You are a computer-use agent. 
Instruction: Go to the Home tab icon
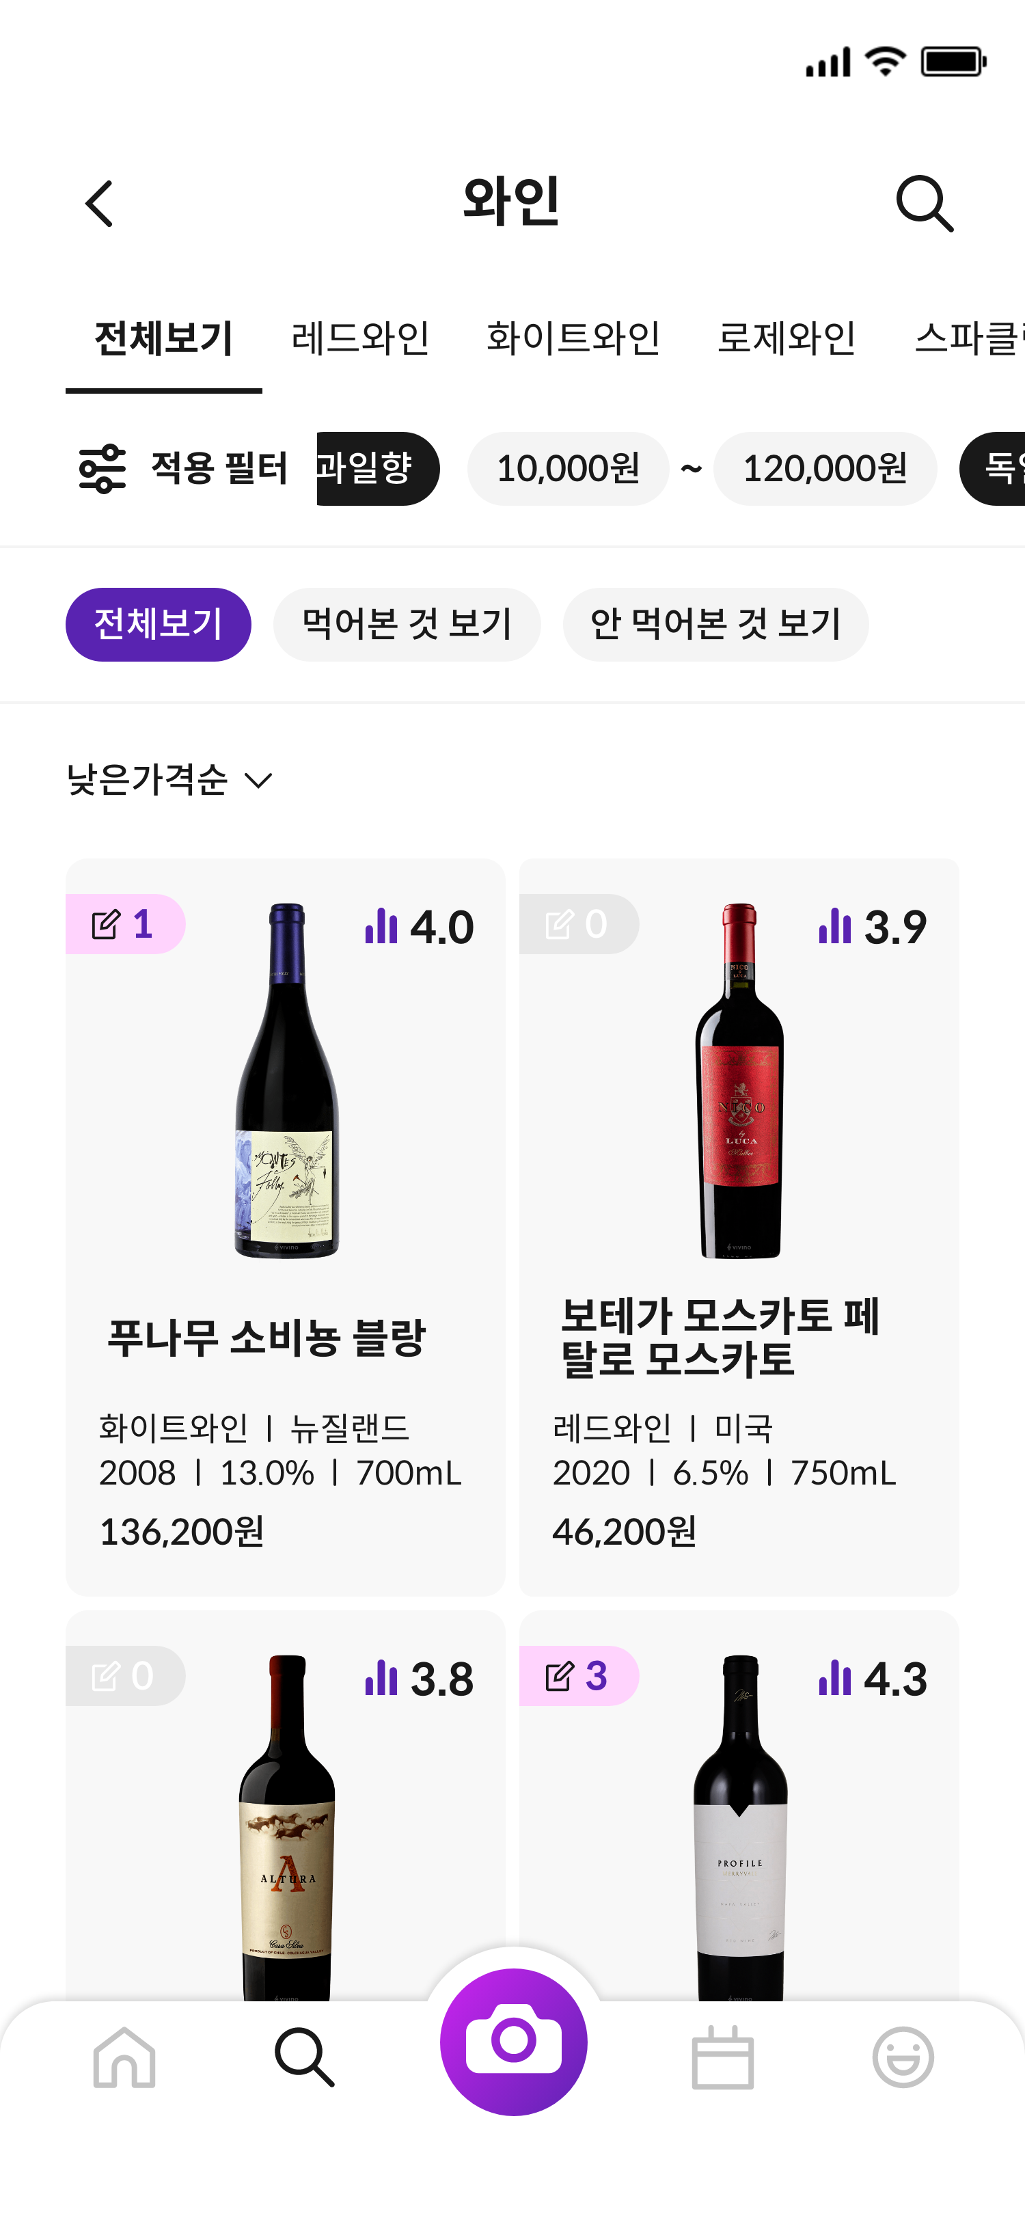[x=124, y=2057]
